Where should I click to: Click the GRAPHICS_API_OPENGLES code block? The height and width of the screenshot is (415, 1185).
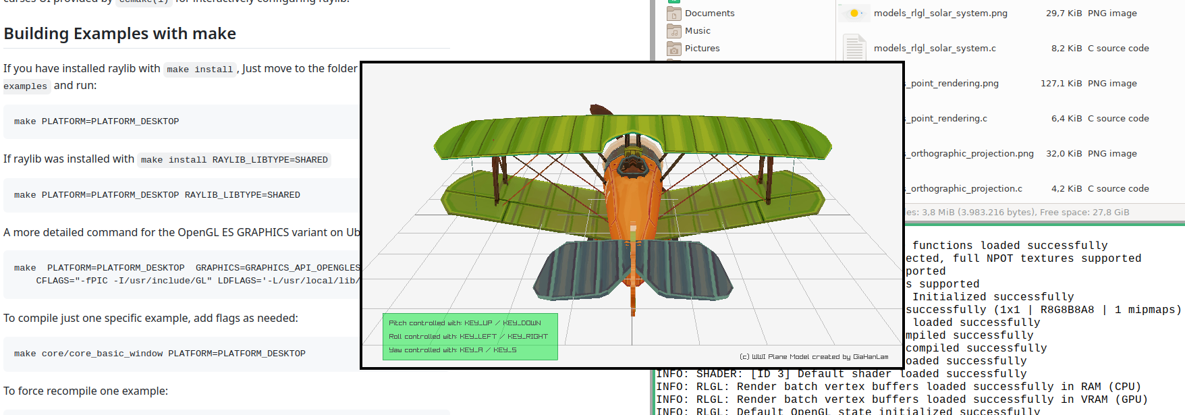point(182,275)
